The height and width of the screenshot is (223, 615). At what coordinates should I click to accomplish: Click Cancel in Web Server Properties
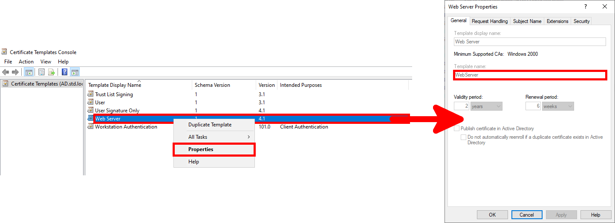527,215
